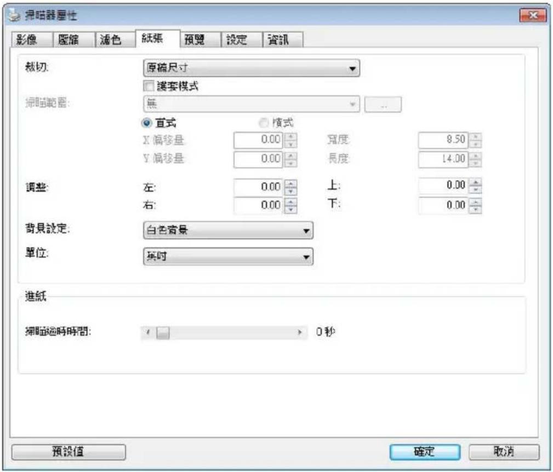This screenshot has width=553, height=472.
Task: Decrease Y 偏移量 with down arrow
Action: (x=290, y=163)
